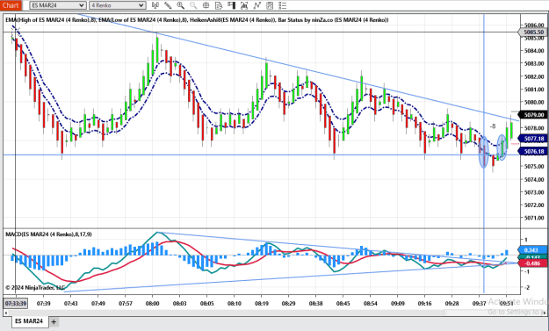
Task: Select the ES MAR24 chart tab
Action: coord(29,320)
